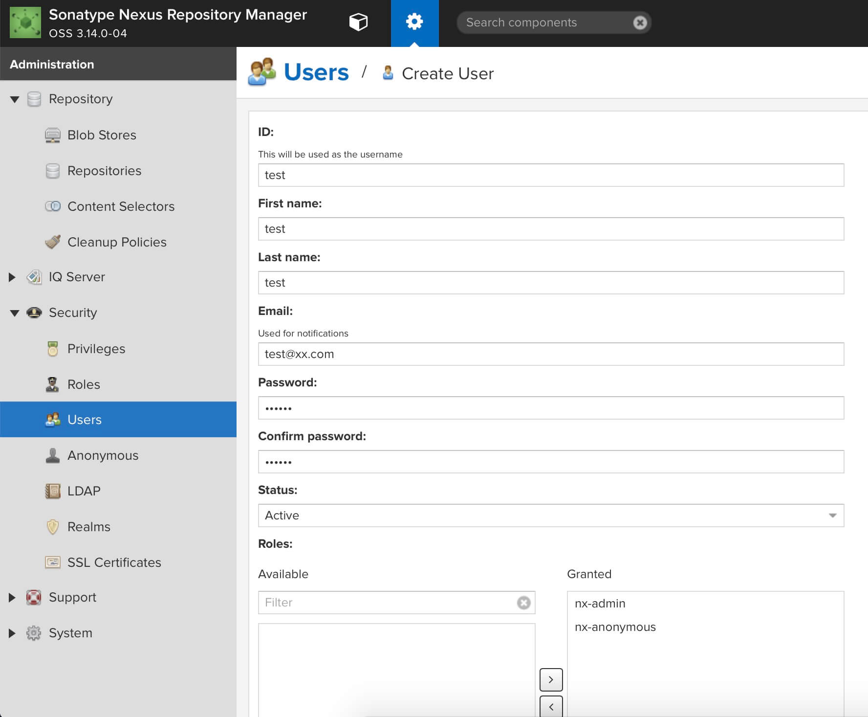Click the Cleanup Policies brush icon
The height and width of the screenshot is (717, 868).
(53, 242)
